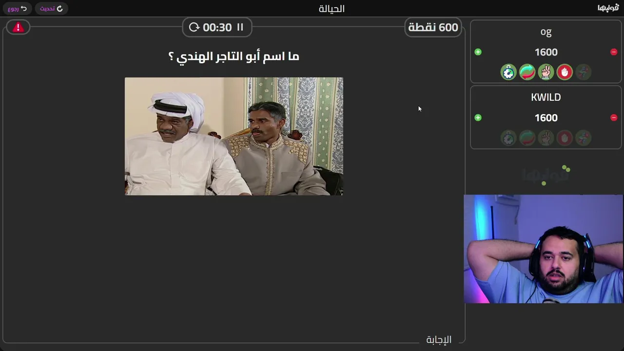Click the تحديث refresh button
This screenshot has height=351, width=624.
[51, 8]
